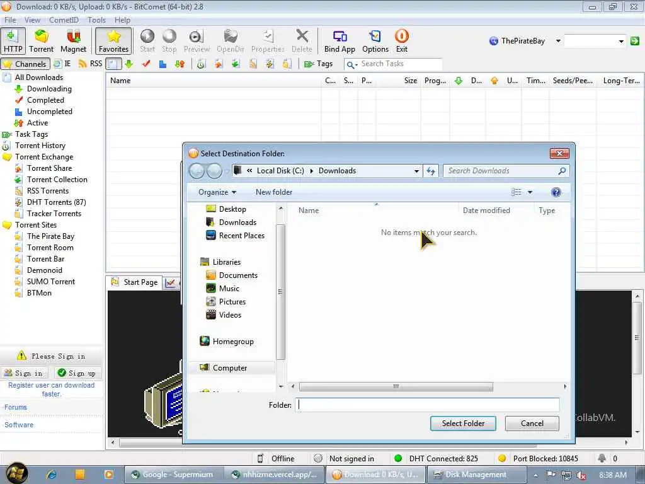Open the CometID menu
The height and width of the screenshot is (484, 645).
(64, 20)
